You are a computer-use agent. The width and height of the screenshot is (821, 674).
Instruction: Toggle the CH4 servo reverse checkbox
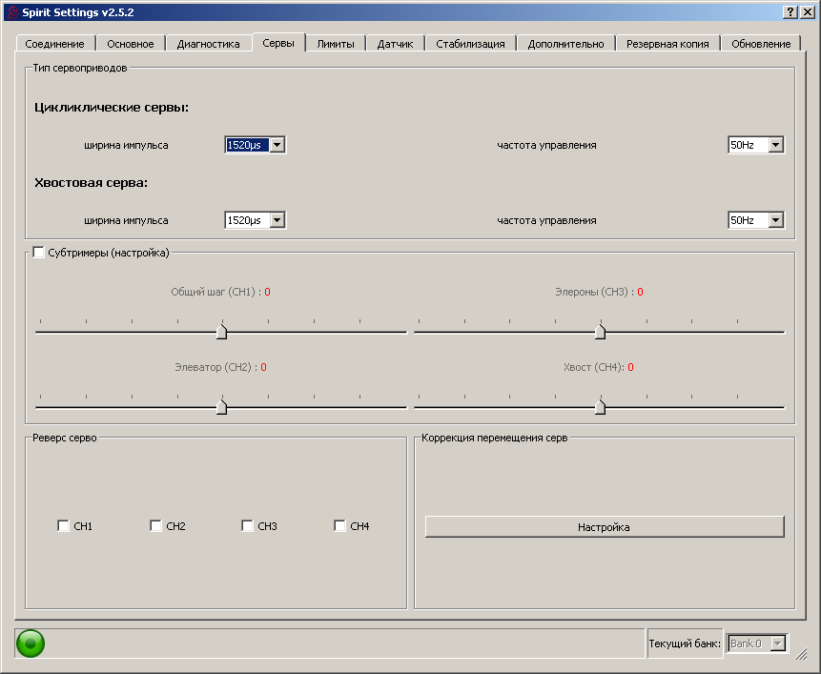tap(340, 526)
